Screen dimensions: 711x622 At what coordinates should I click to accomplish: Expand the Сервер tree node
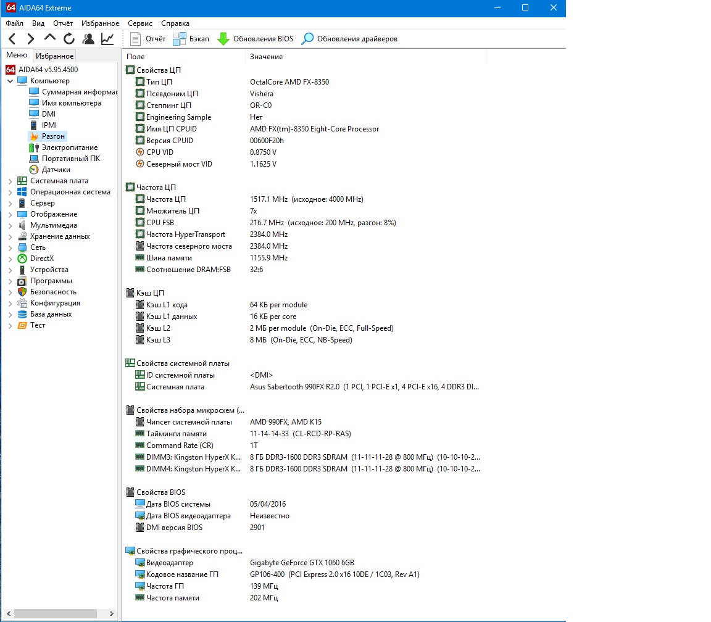(x=10, y=203)
